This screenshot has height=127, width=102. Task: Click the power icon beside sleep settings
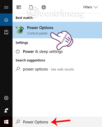(x=18, y=52)
